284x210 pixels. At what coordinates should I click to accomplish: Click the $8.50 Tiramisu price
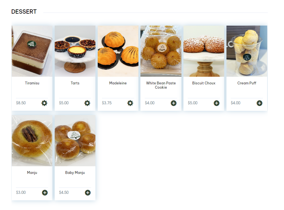tap(21, 103)
